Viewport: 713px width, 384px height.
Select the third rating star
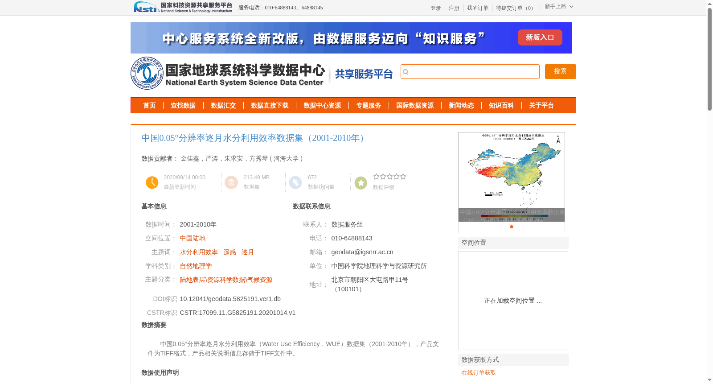point(390,177)
